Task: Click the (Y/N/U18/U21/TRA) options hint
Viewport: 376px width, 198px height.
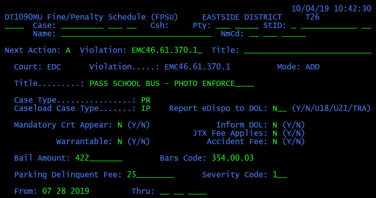Action: pos(331,108)
